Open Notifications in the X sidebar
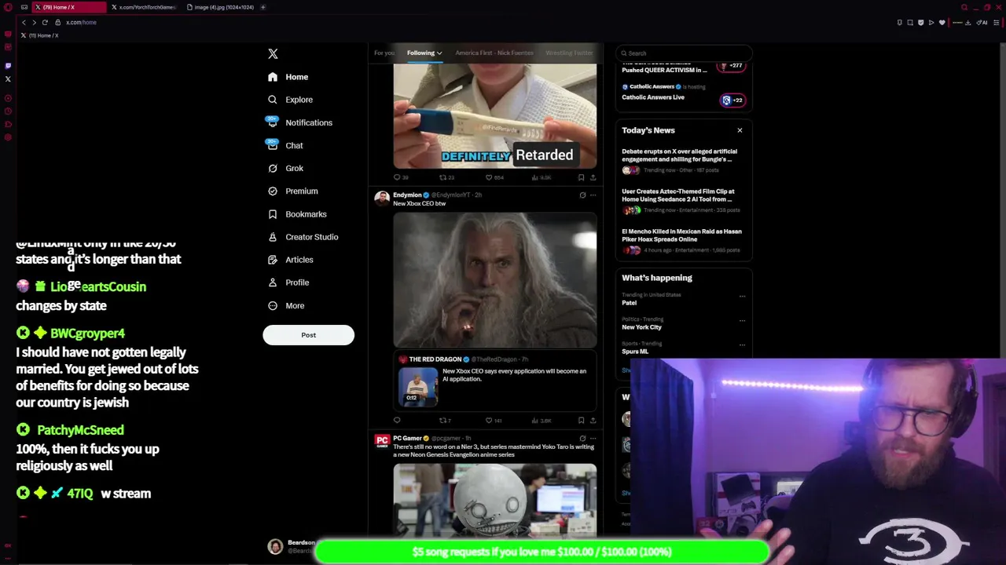Image resolution: width=1006 pixels, height=565 pixels. pos(299,122)
